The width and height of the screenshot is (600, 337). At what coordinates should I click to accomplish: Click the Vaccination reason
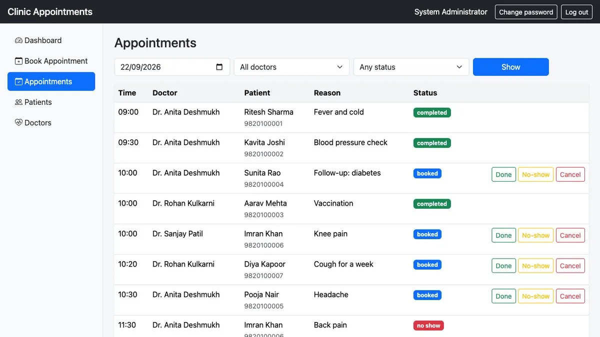tap(333, 203)
